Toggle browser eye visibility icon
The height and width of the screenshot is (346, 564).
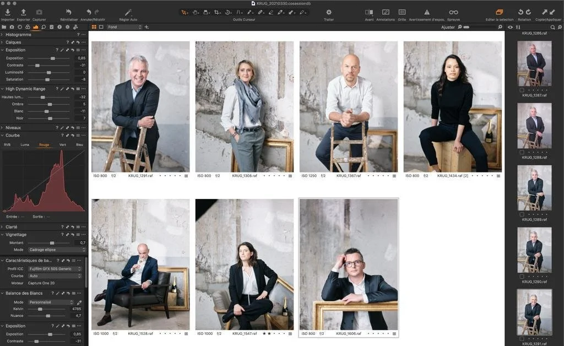pos(510,27)
